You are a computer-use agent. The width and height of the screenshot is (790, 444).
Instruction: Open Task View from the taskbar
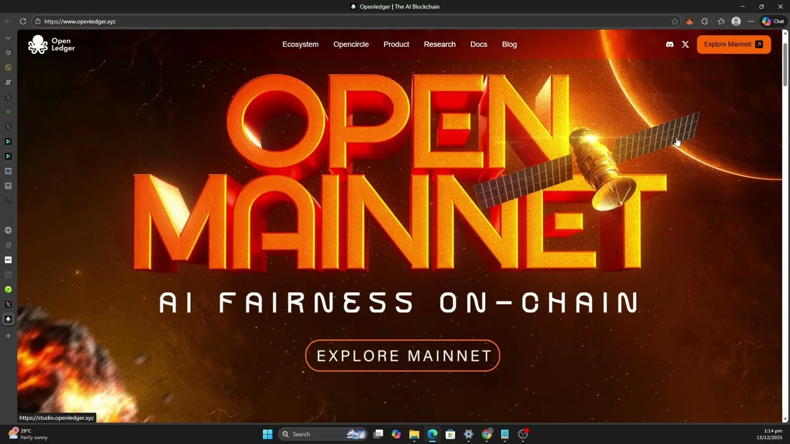(378, 434)
